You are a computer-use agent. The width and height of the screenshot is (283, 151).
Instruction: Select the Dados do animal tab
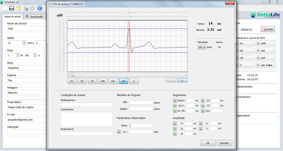pyautogui.click(x=13, y=17)
